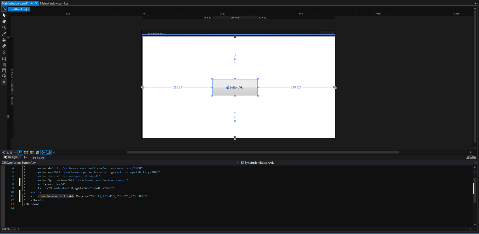Image resolution: width=479 pixels, height=234 pixels.
Task: Click the xmlns:Syncfusion namespace line
Action: (83, 180)
